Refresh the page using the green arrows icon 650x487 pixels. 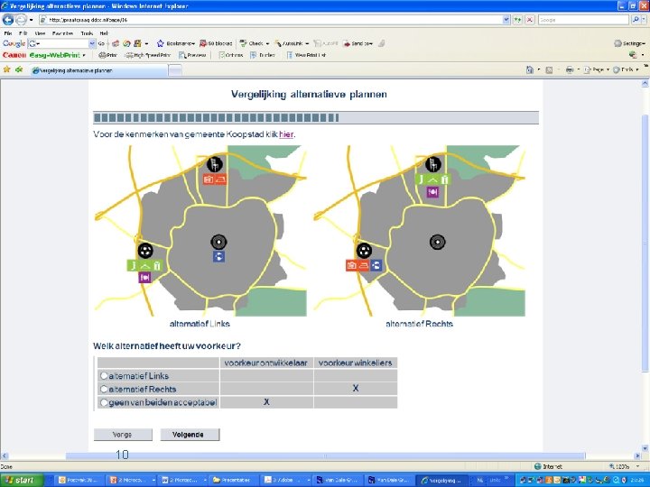click(518, 20)
